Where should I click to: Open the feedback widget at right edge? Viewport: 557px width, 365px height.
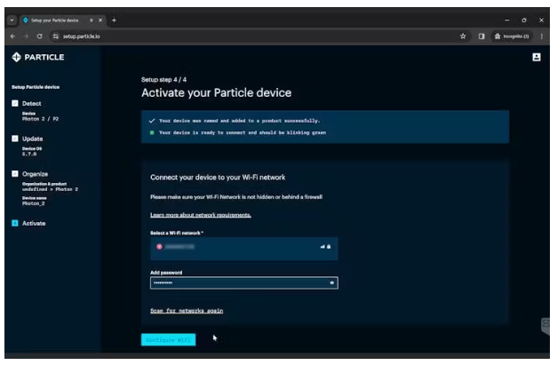(x=545, y=326)
